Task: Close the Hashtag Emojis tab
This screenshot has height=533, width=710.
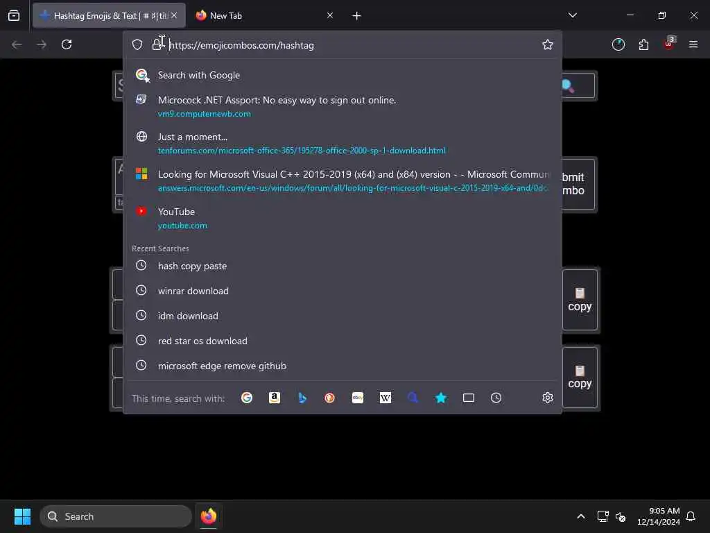Action: (174, 15)
